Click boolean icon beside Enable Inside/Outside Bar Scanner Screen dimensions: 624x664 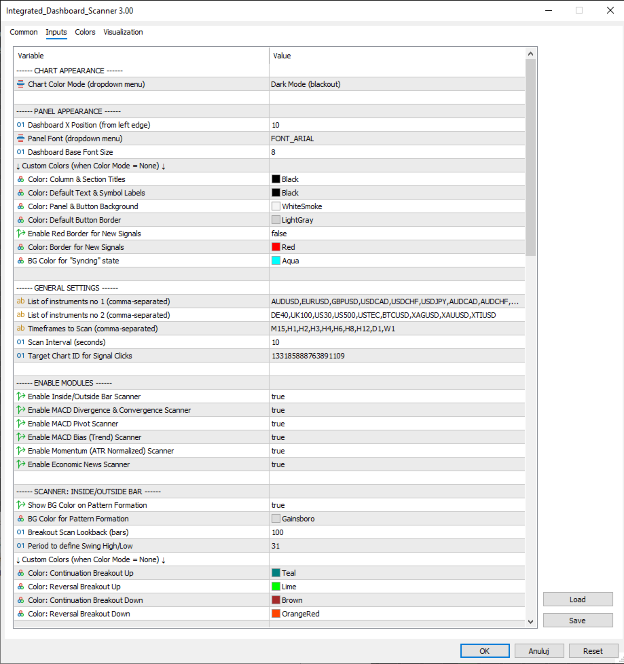(x=20, y=396)
